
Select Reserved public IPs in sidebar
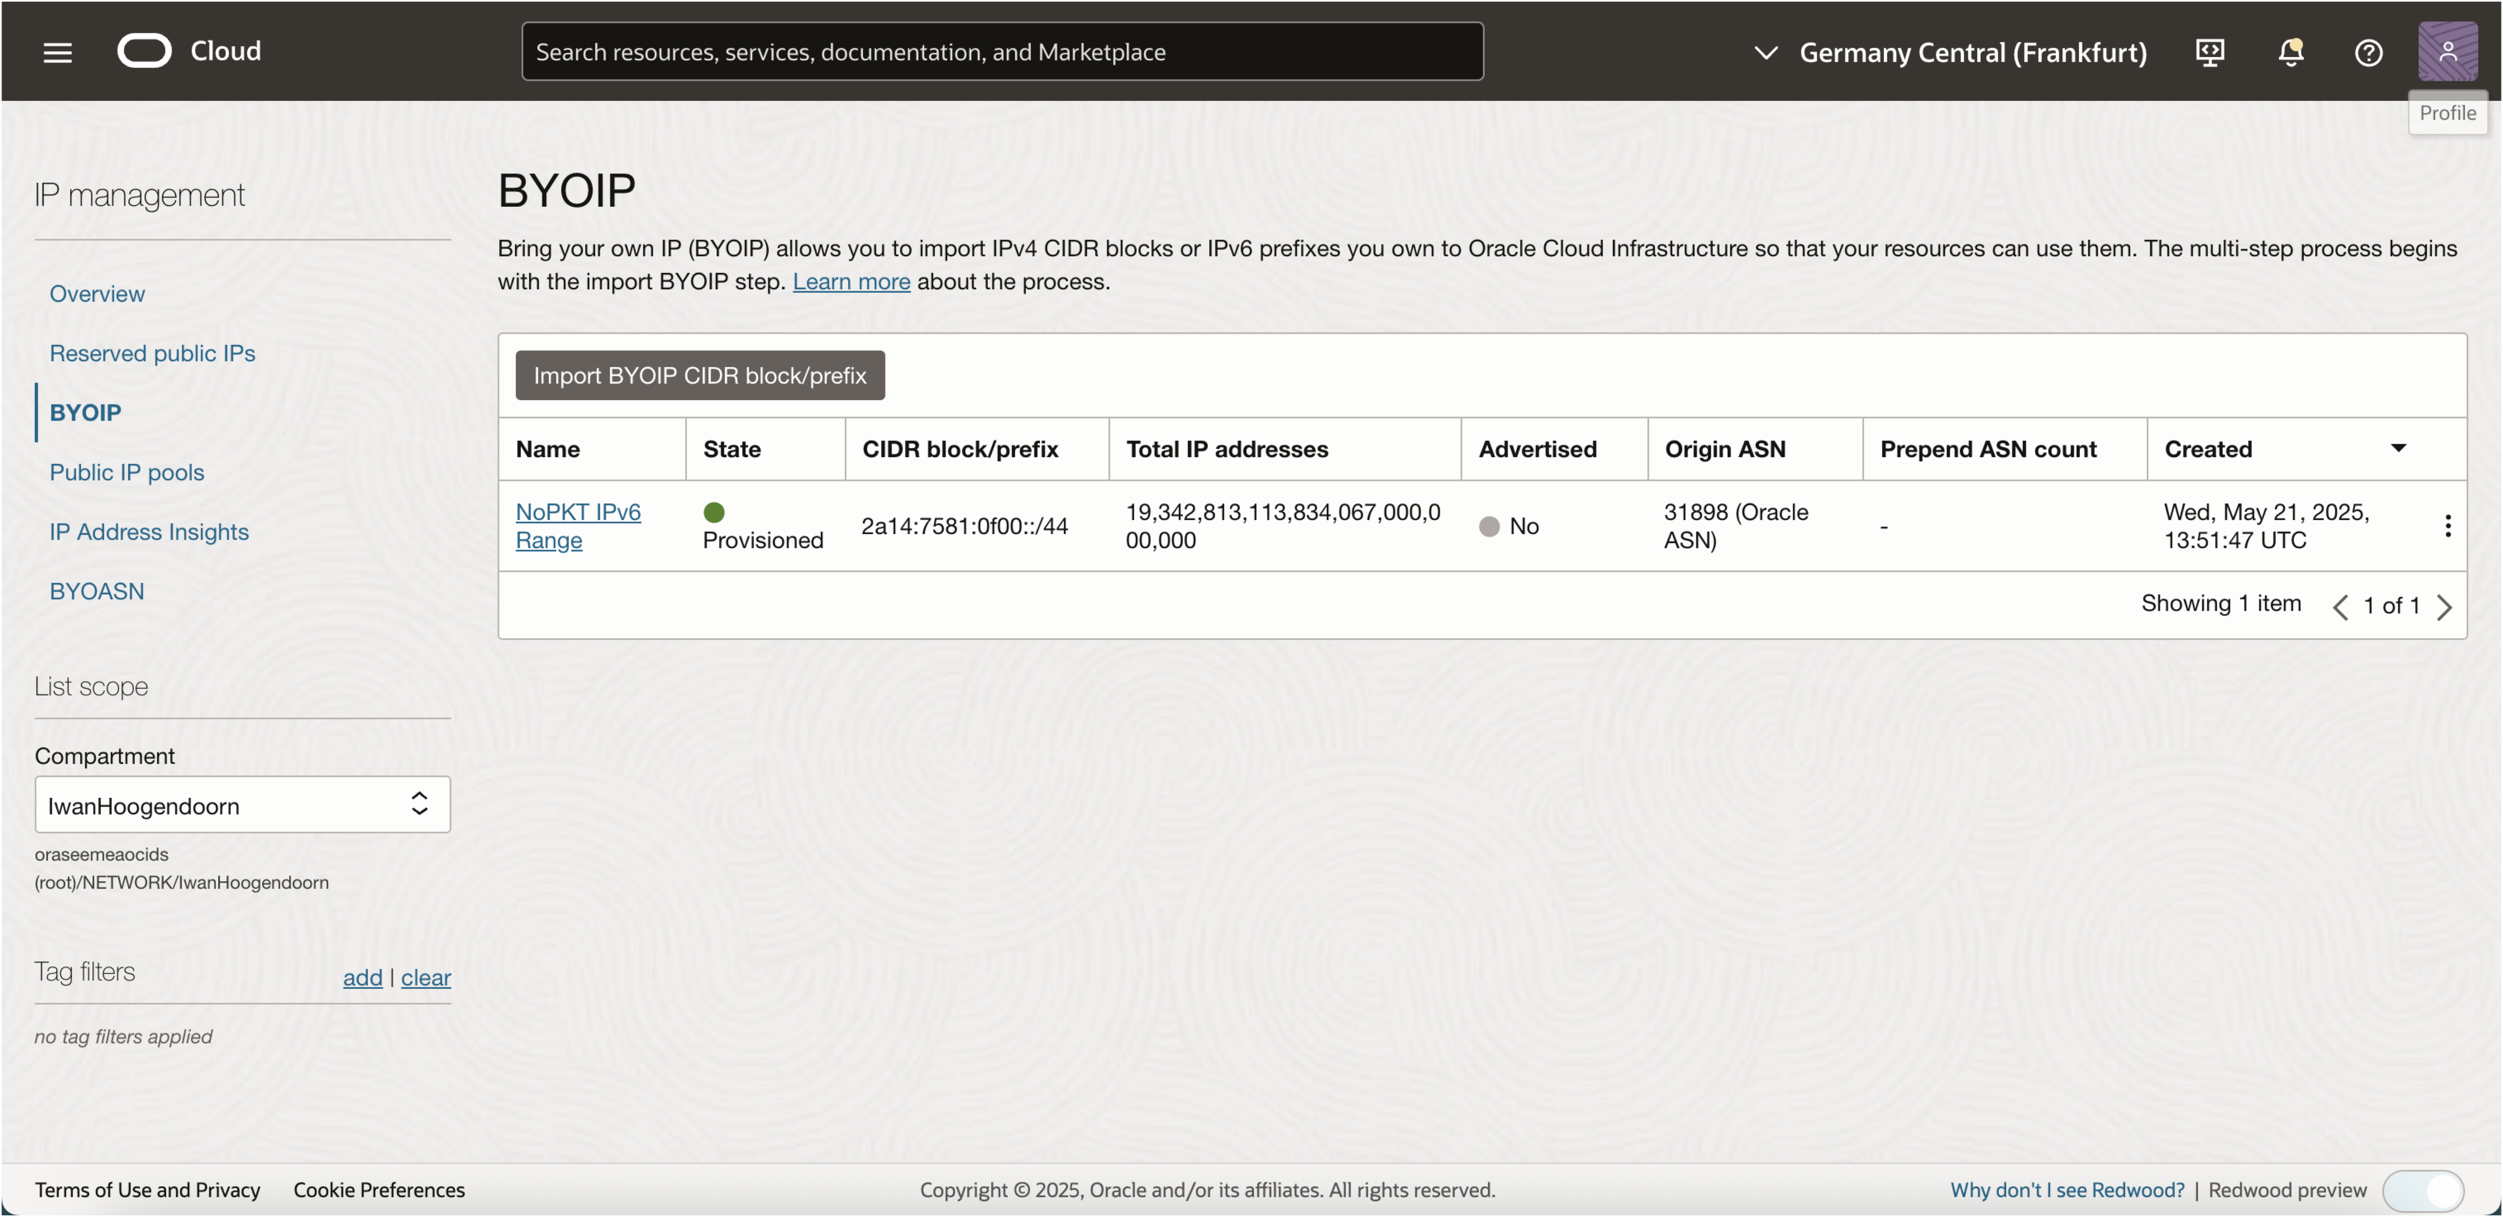click(x=152, y=353)
